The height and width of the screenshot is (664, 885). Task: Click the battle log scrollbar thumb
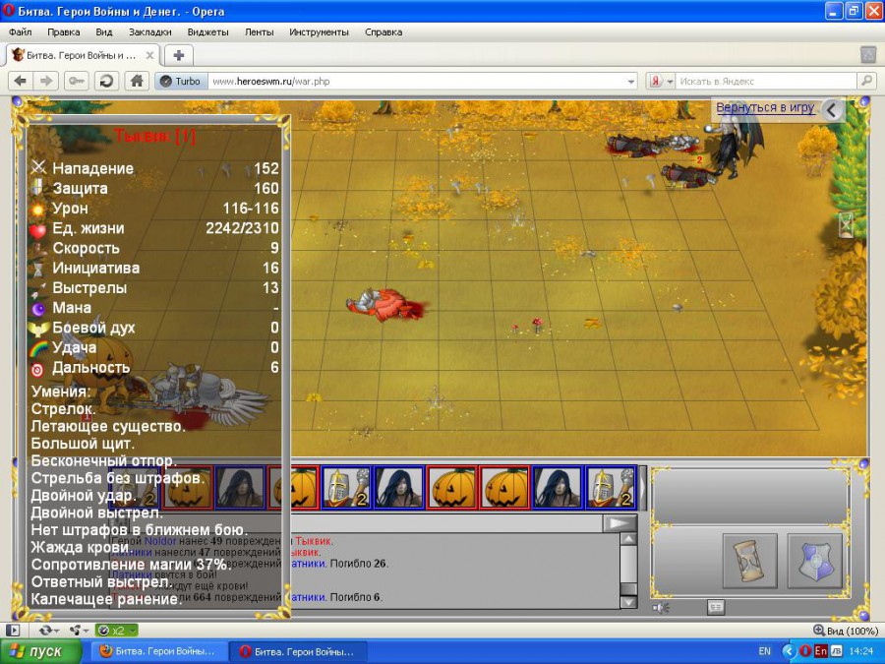click(x=628, y=588)
